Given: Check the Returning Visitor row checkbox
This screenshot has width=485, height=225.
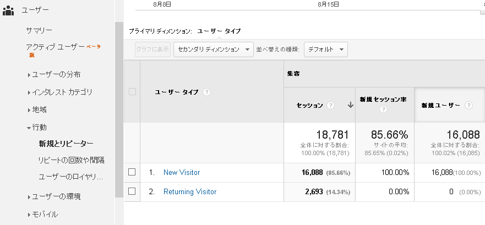Looking at the screenshot, I should tap(132, 191).
